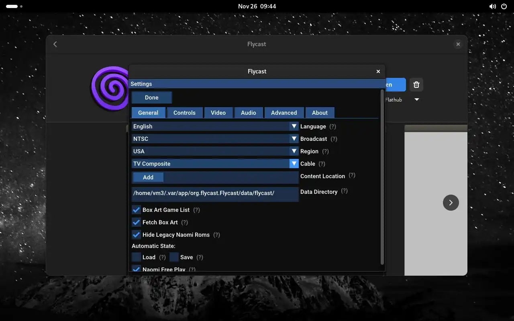Click the help (?) icon next to Region

pos(325,151)
